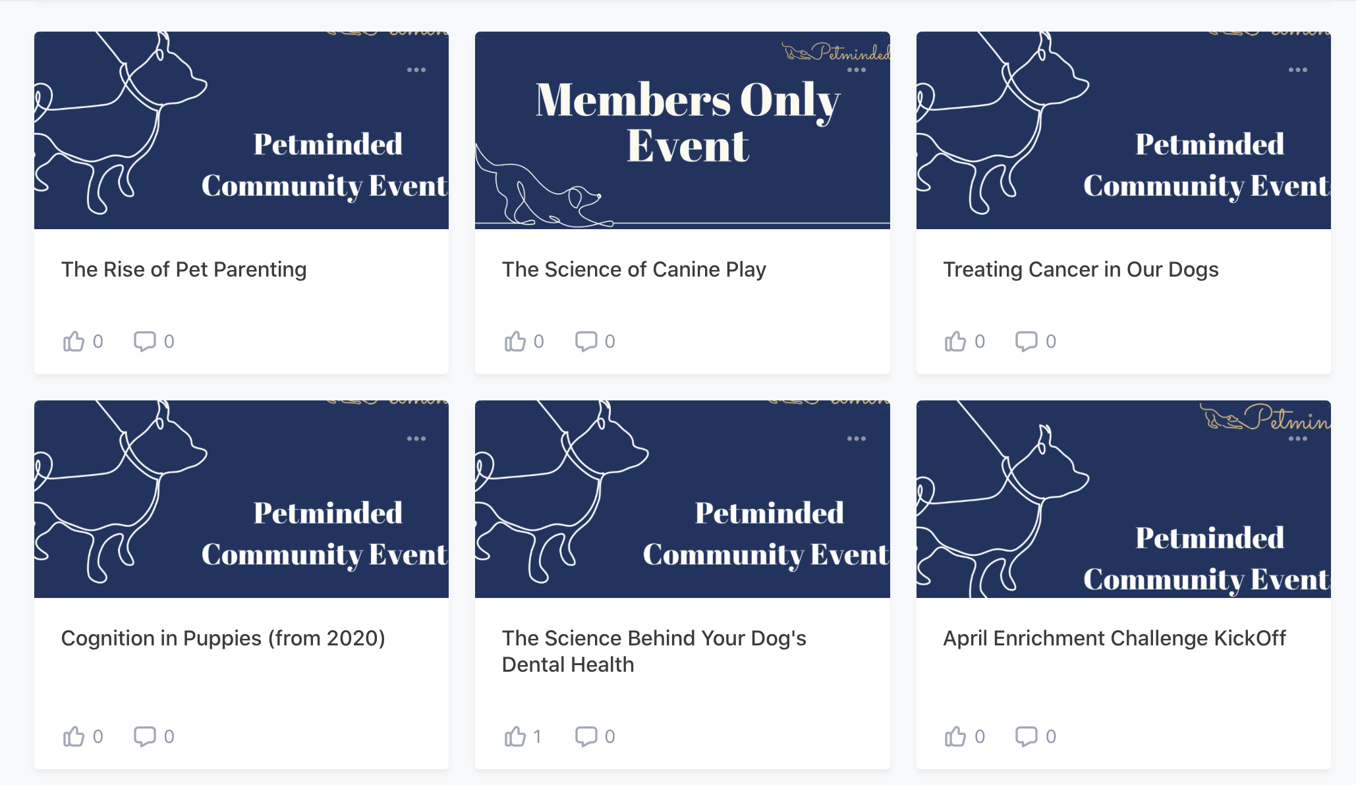Open Members Only Event banner image
1356x785 pixels.
(683, 130)
